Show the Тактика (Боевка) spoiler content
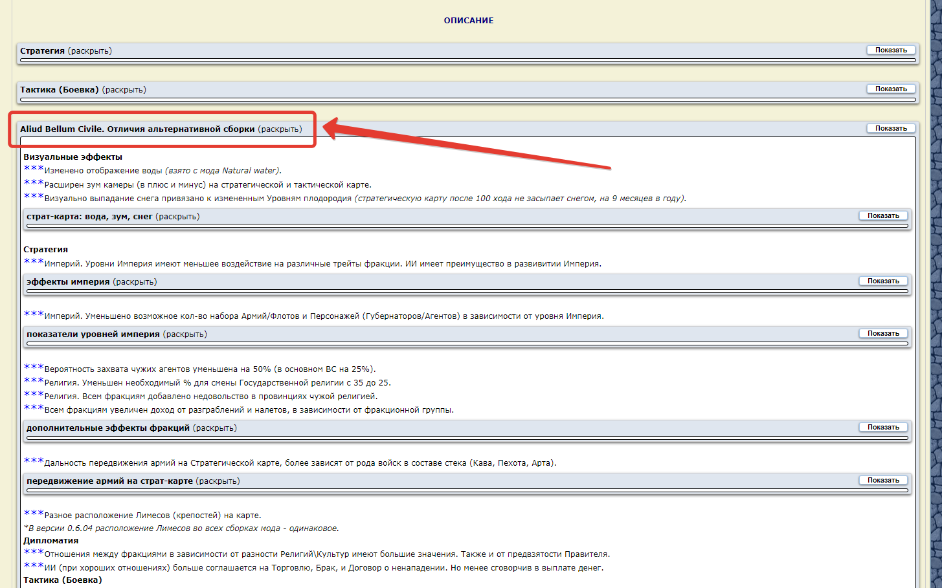This screenshot has width=942, height=588. 891,89
